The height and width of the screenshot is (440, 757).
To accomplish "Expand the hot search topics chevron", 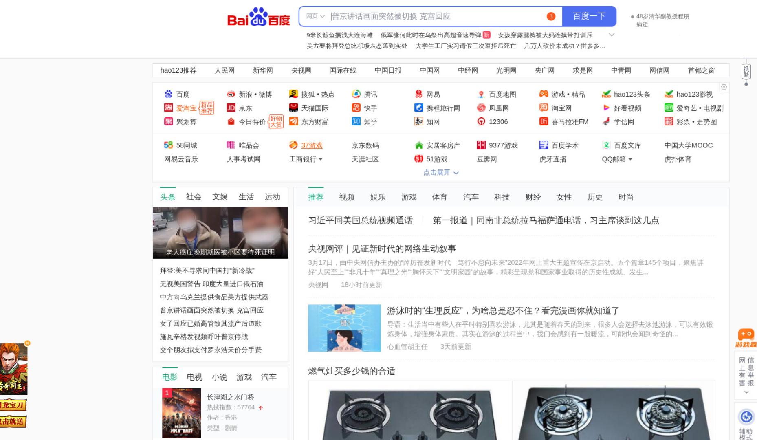I will pyautogui.click(x=612, y=35).
